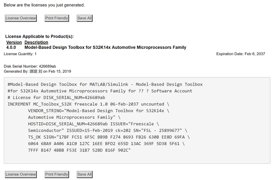Click the underlined Description column header
The width and height of the screenshot is (277, 180).
tap(36, 42)
